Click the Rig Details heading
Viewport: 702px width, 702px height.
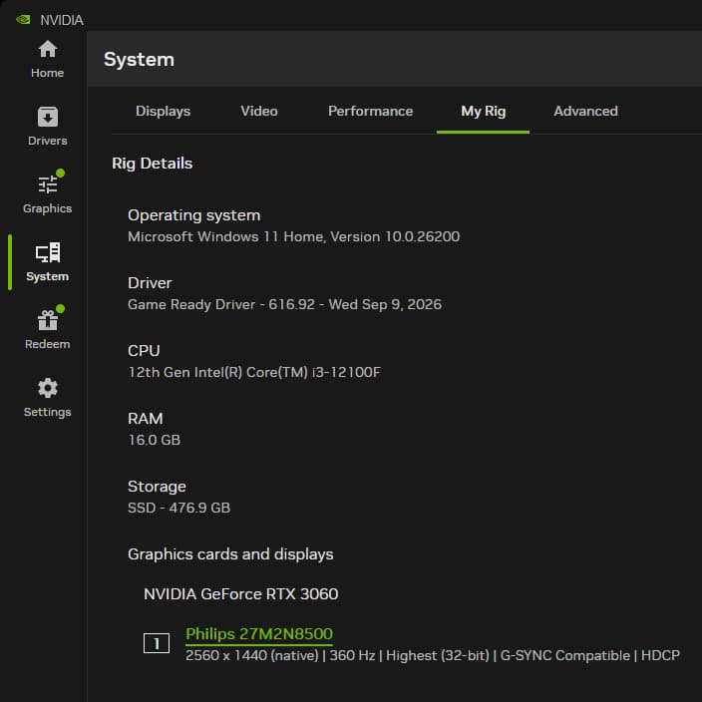[x=153, y=164]
